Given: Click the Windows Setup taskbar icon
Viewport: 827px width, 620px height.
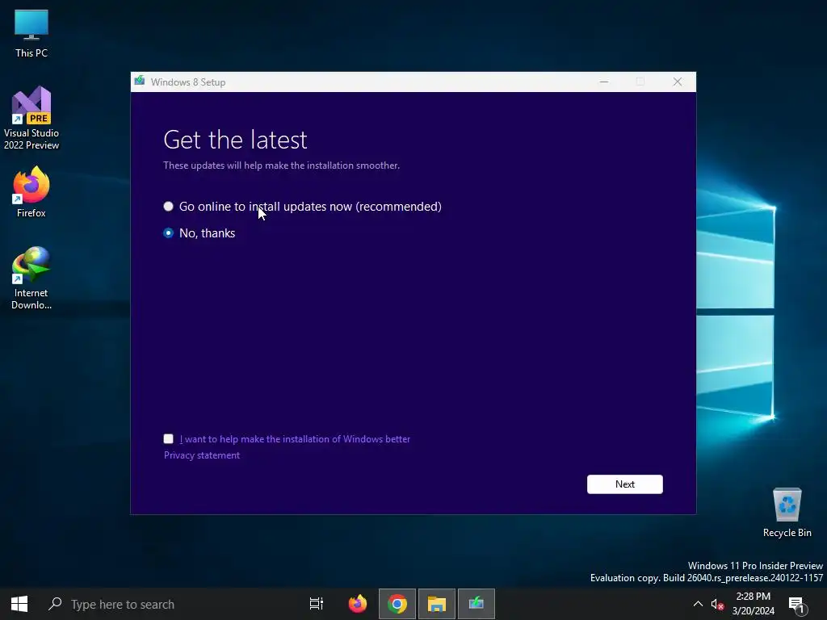Looking at the screenshot, I should pos(476,604).
